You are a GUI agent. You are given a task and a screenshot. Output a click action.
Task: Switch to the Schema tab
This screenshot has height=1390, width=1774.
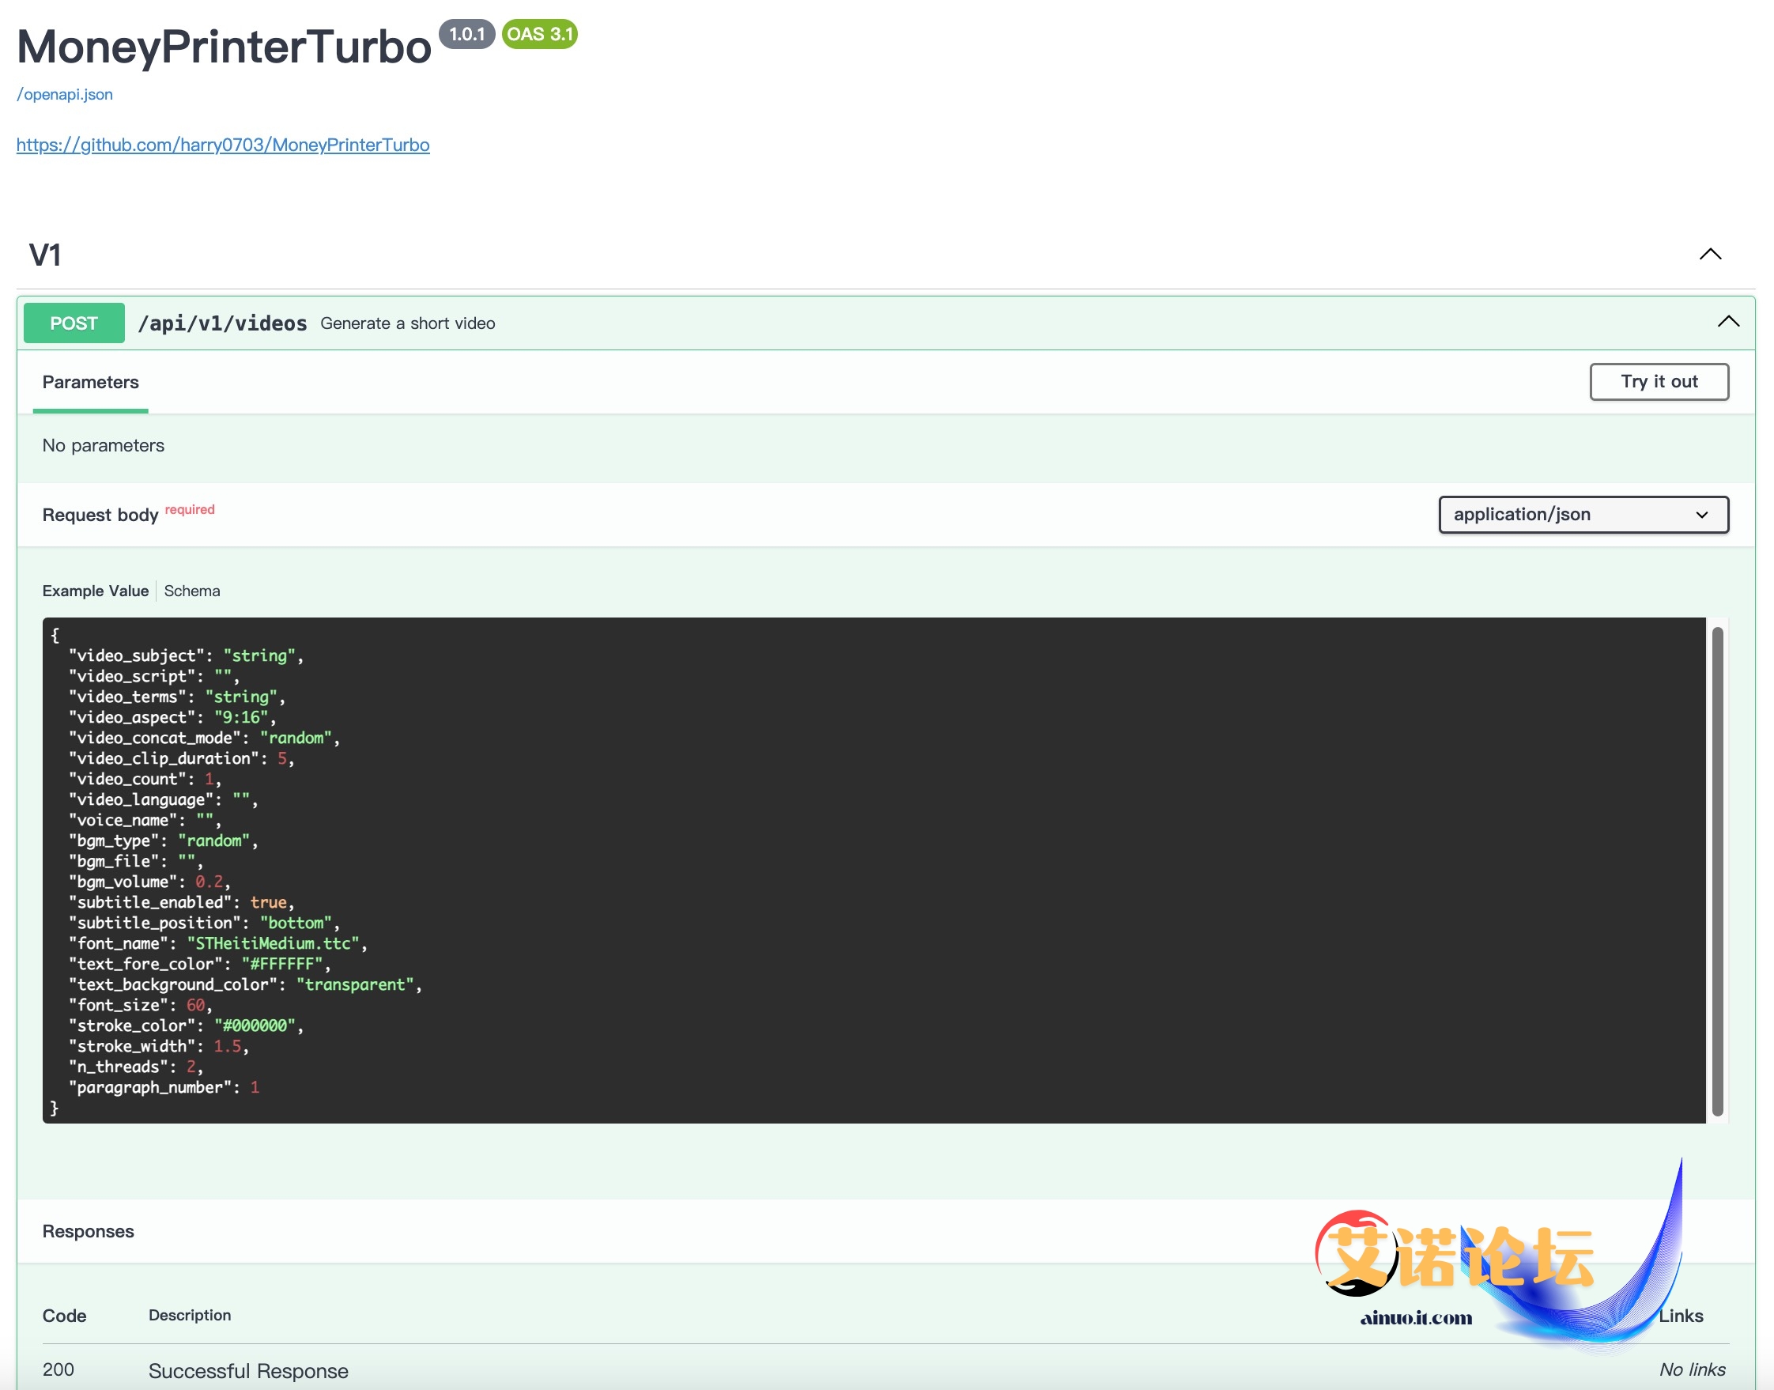(192, 591)
